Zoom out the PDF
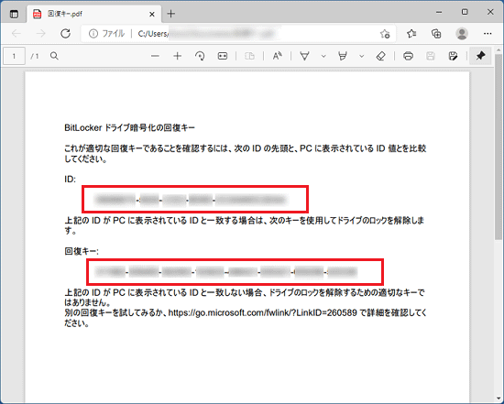 155,56
